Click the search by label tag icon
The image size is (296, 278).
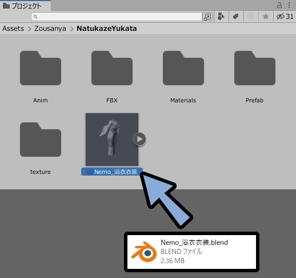pyautogui.click(x=236, y=17)
